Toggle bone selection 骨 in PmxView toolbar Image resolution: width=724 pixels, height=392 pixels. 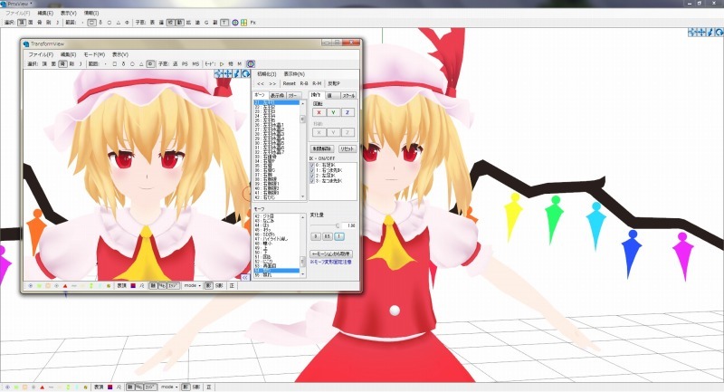point(39,22)
